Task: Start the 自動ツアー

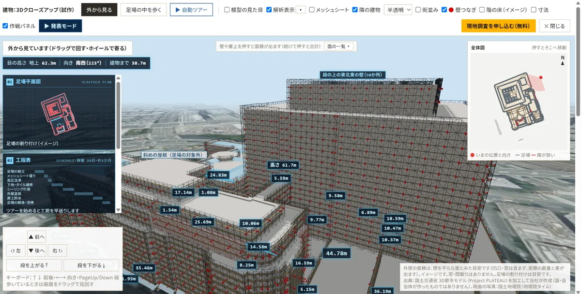Action: coord(191,10)
